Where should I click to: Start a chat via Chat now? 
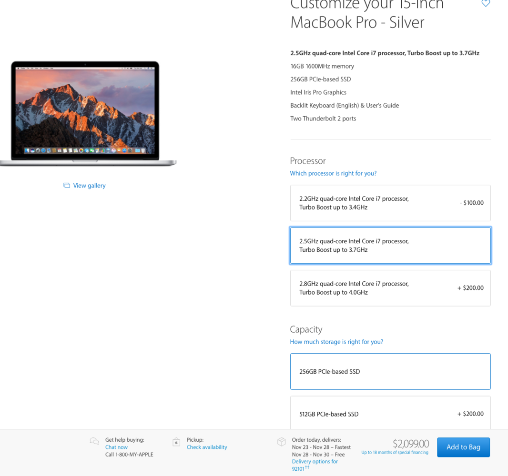(116, 447)
